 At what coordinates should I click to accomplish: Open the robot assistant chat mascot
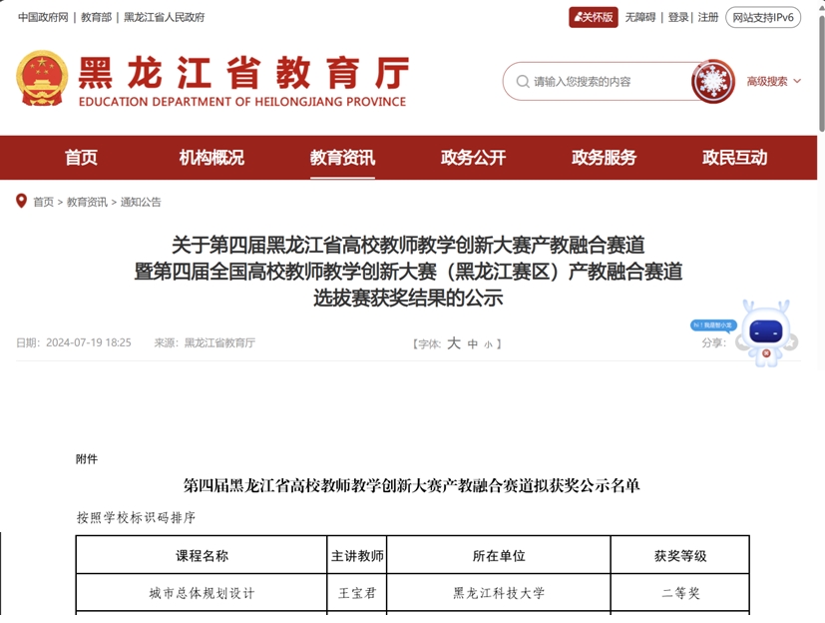point(766,333)
